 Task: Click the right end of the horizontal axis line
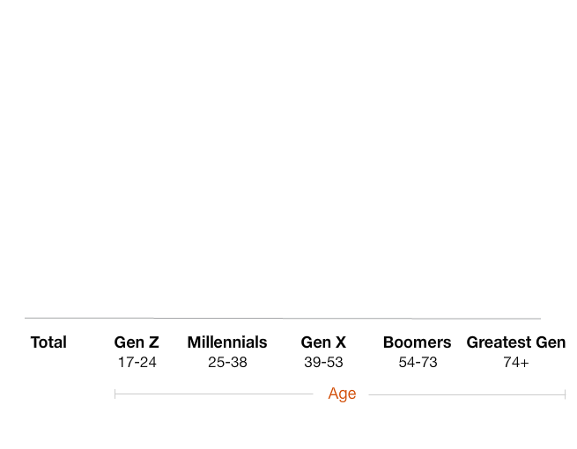tap(539, 318)
